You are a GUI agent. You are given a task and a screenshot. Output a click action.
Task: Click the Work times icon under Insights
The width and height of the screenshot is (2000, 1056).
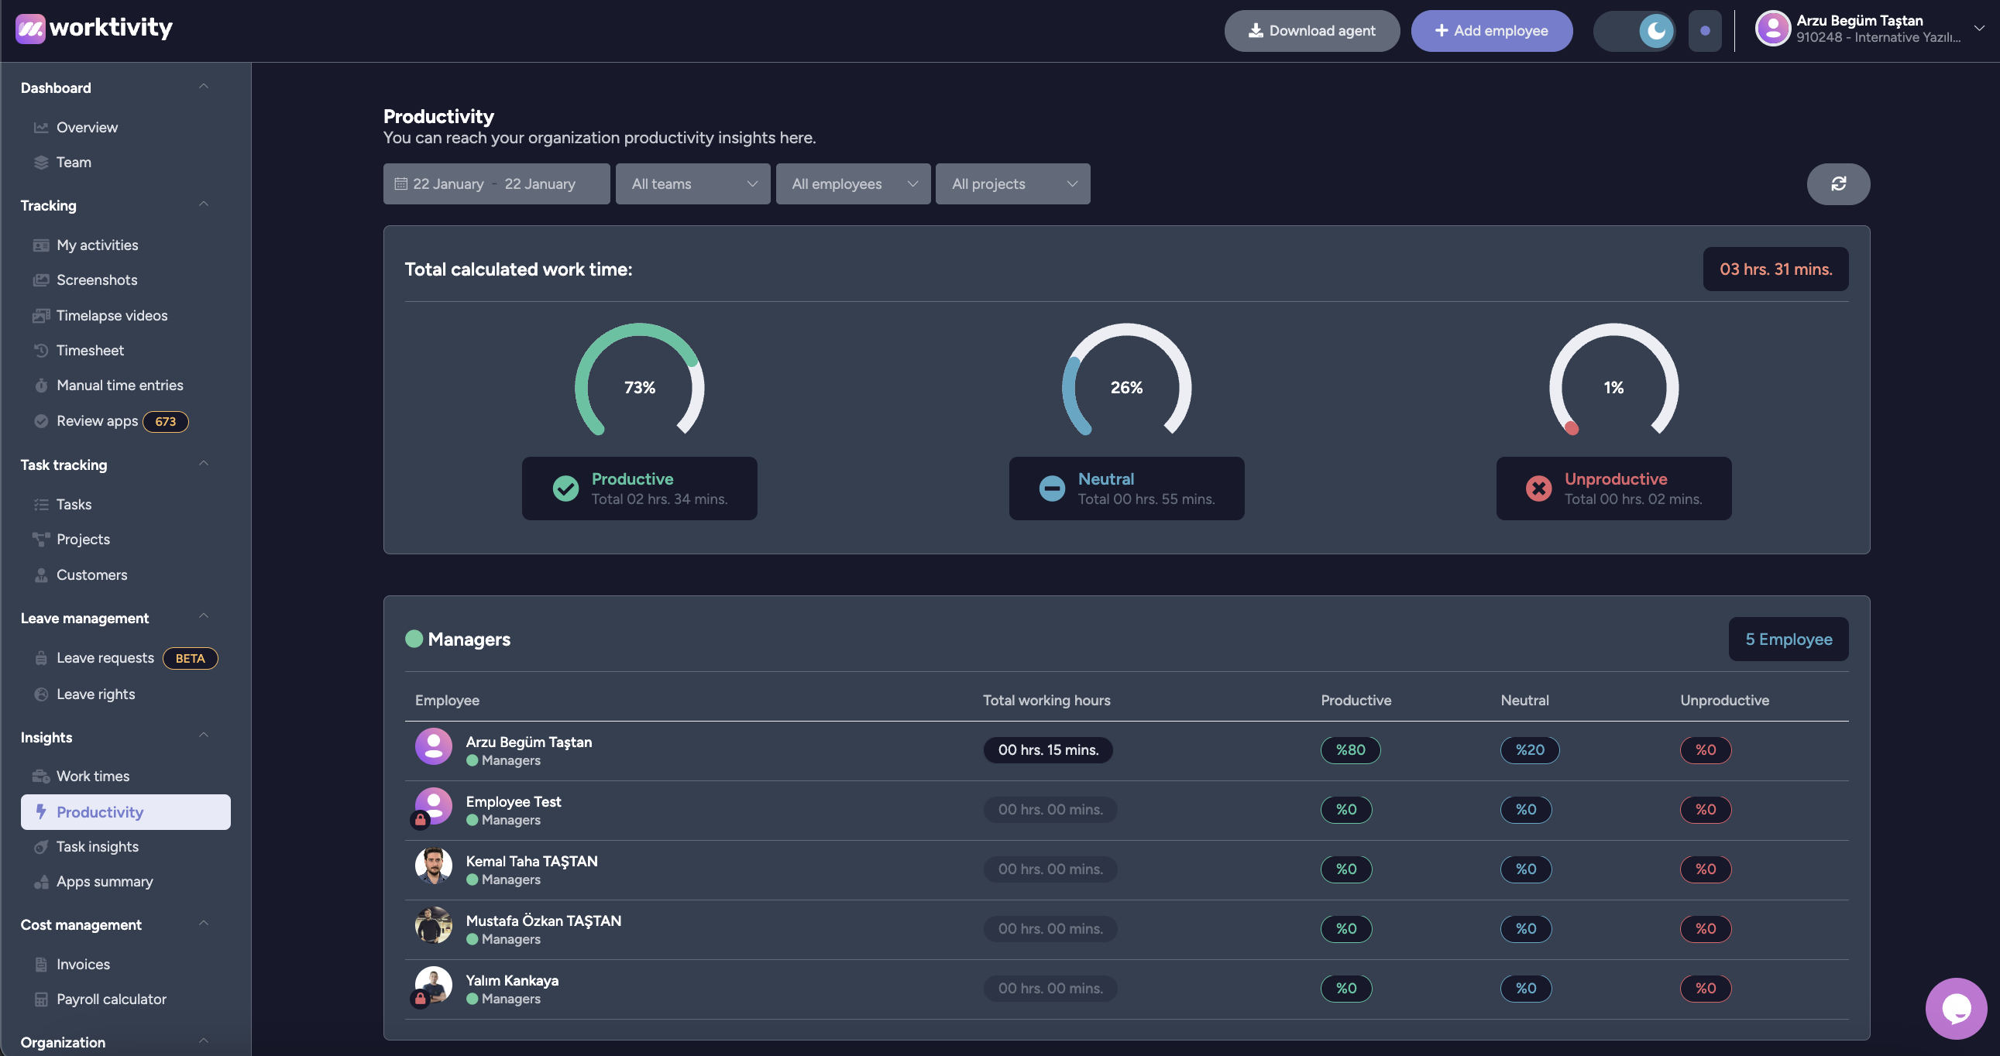tap(41, 776)
